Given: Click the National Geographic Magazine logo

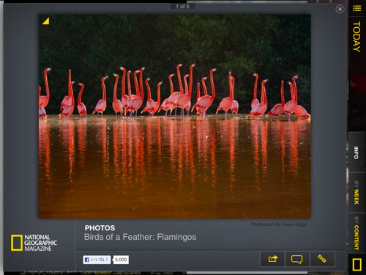Looking at the screenshot, I should (34, 243).
